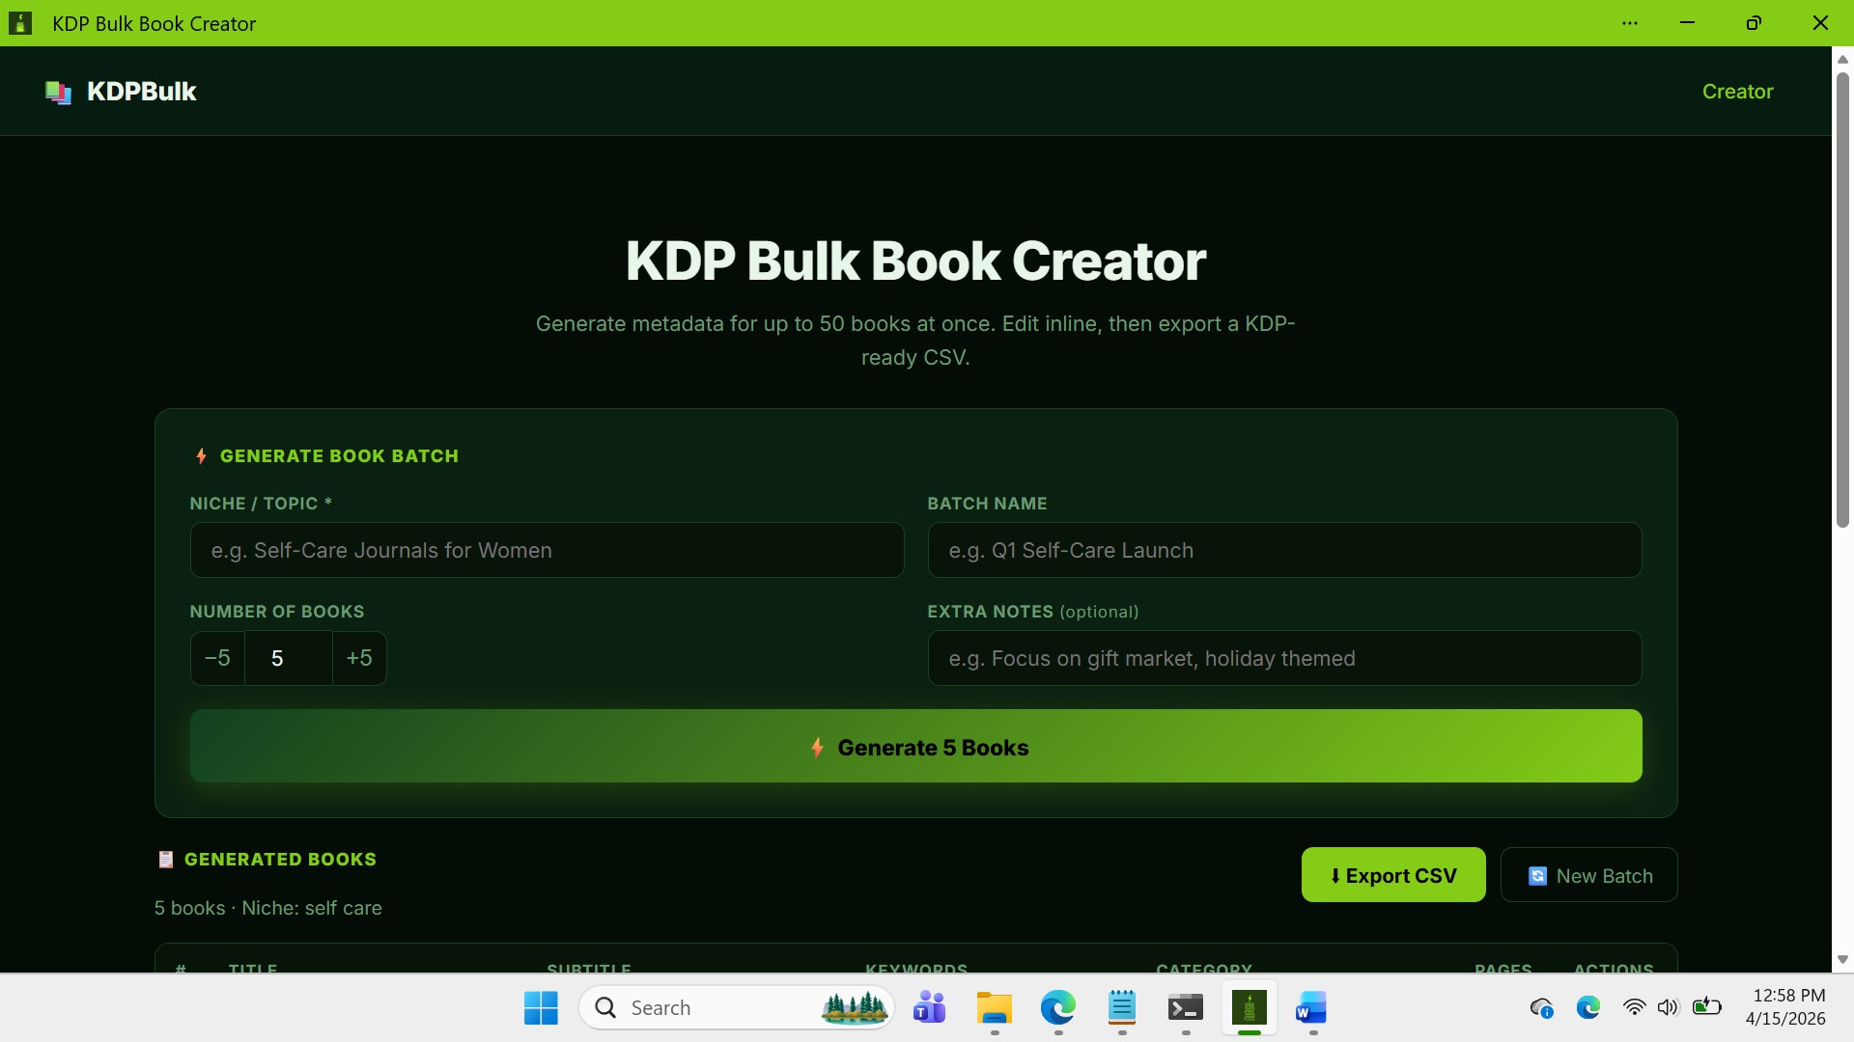This screenshot has height=1042, width=1854.
Task: Open Terminal from taskbar
Action: click(1185, 1008)
